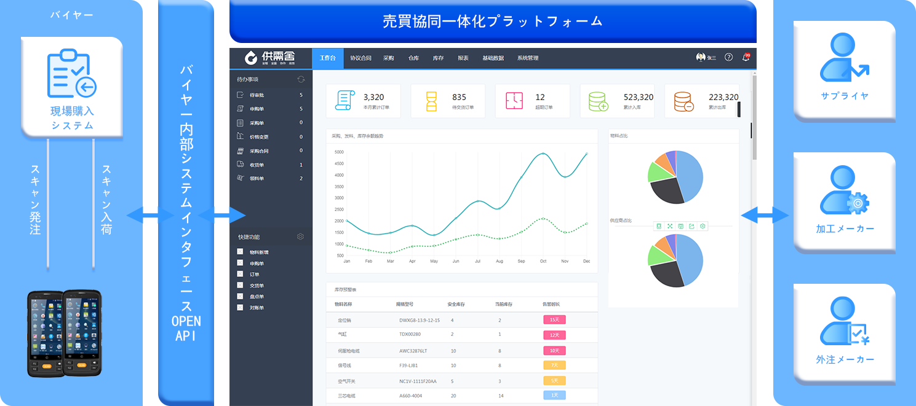Click the 收货单 truck icon
This screenshot has height=406, width=916.
tap(241, 165)
